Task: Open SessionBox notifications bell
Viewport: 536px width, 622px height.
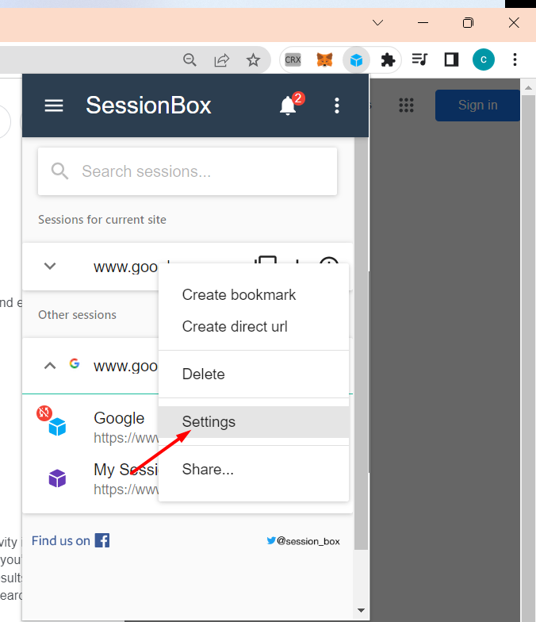Action: pos(288,106)
